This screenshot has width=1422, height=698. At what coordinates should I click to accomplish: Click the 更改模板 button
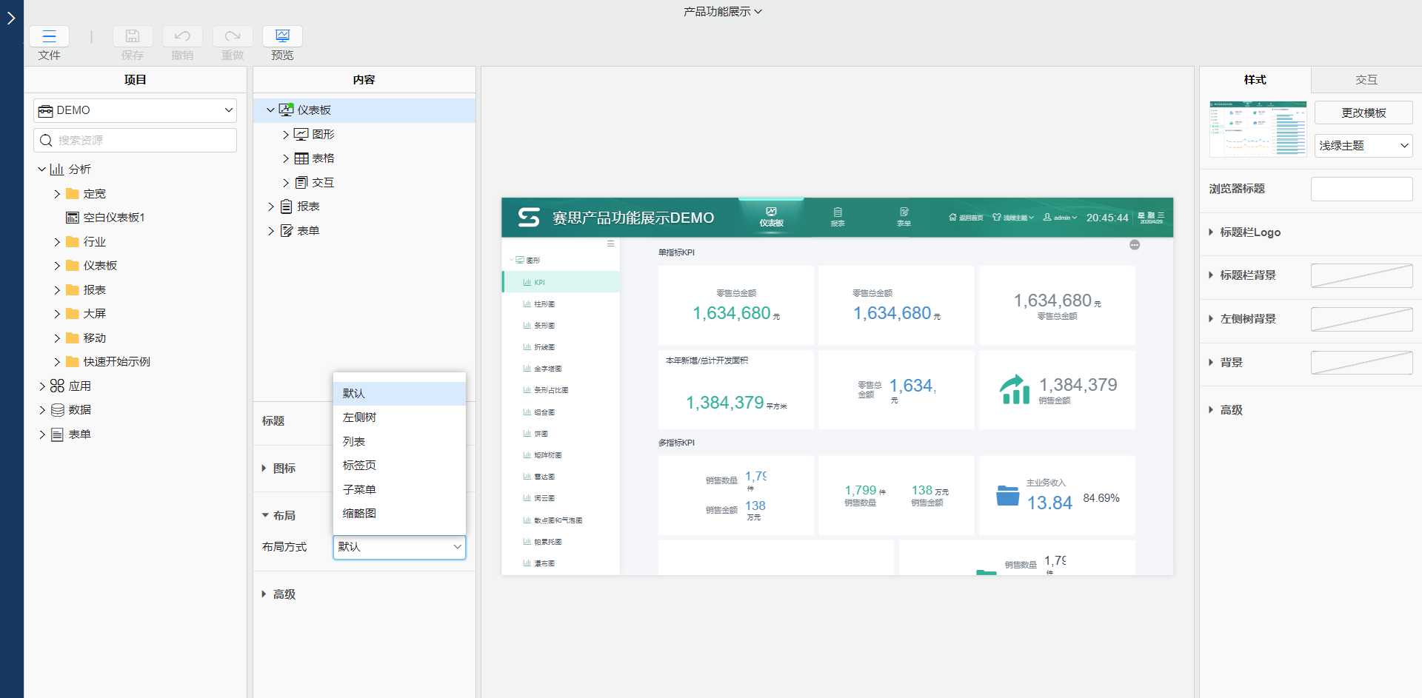pyautogui.click(x=1363, y=113)
